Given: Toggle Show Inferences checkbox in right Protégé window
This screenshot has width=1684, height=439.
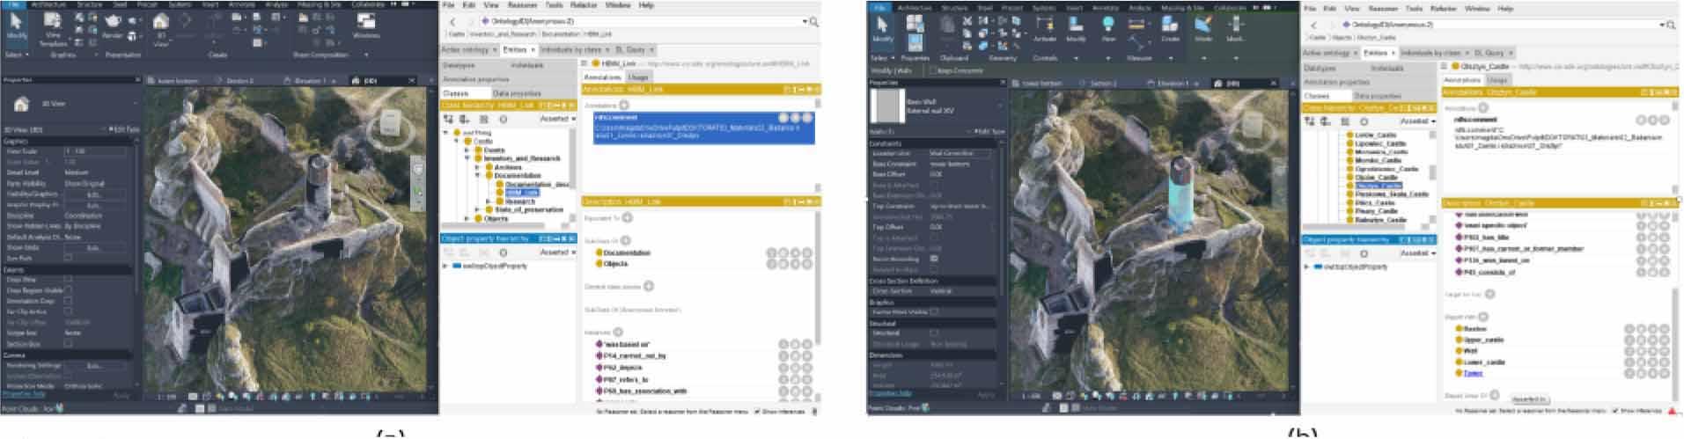Looking at the screenshot, I should tap(1613, 411).
